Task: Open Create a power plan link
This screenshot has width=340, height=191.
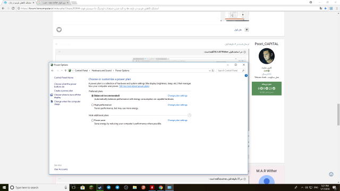Action: [64, 91]
